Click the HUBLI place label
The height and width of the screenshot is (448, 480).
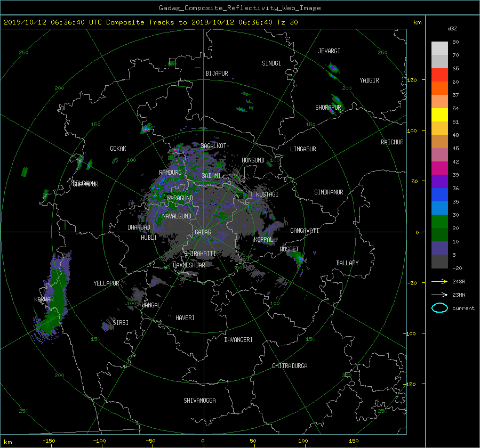tap(149, 238)
